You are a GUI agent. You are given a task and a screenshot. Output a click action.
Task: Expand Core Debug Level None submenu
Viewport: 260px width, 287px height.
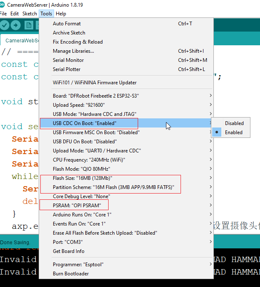pyautogui.click(x=126, y=196)
